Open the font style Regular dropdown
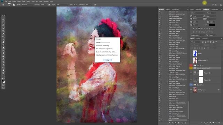The image size is (223, 125). click(211, 13)
